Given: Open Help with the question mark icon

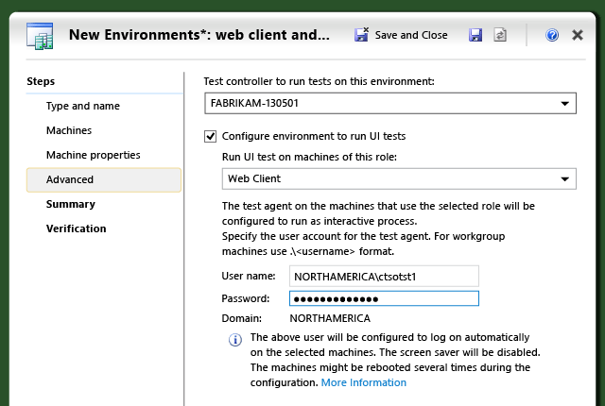Looking at the screenshot, I should pyautogui.click(x=553, y=35).
